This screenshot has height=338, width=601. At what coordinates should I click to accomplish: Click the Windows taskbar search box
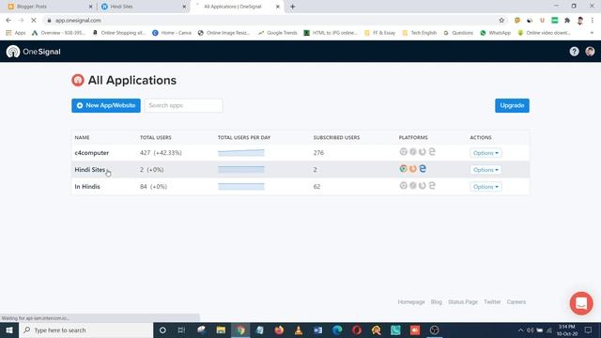click(85, 330)
